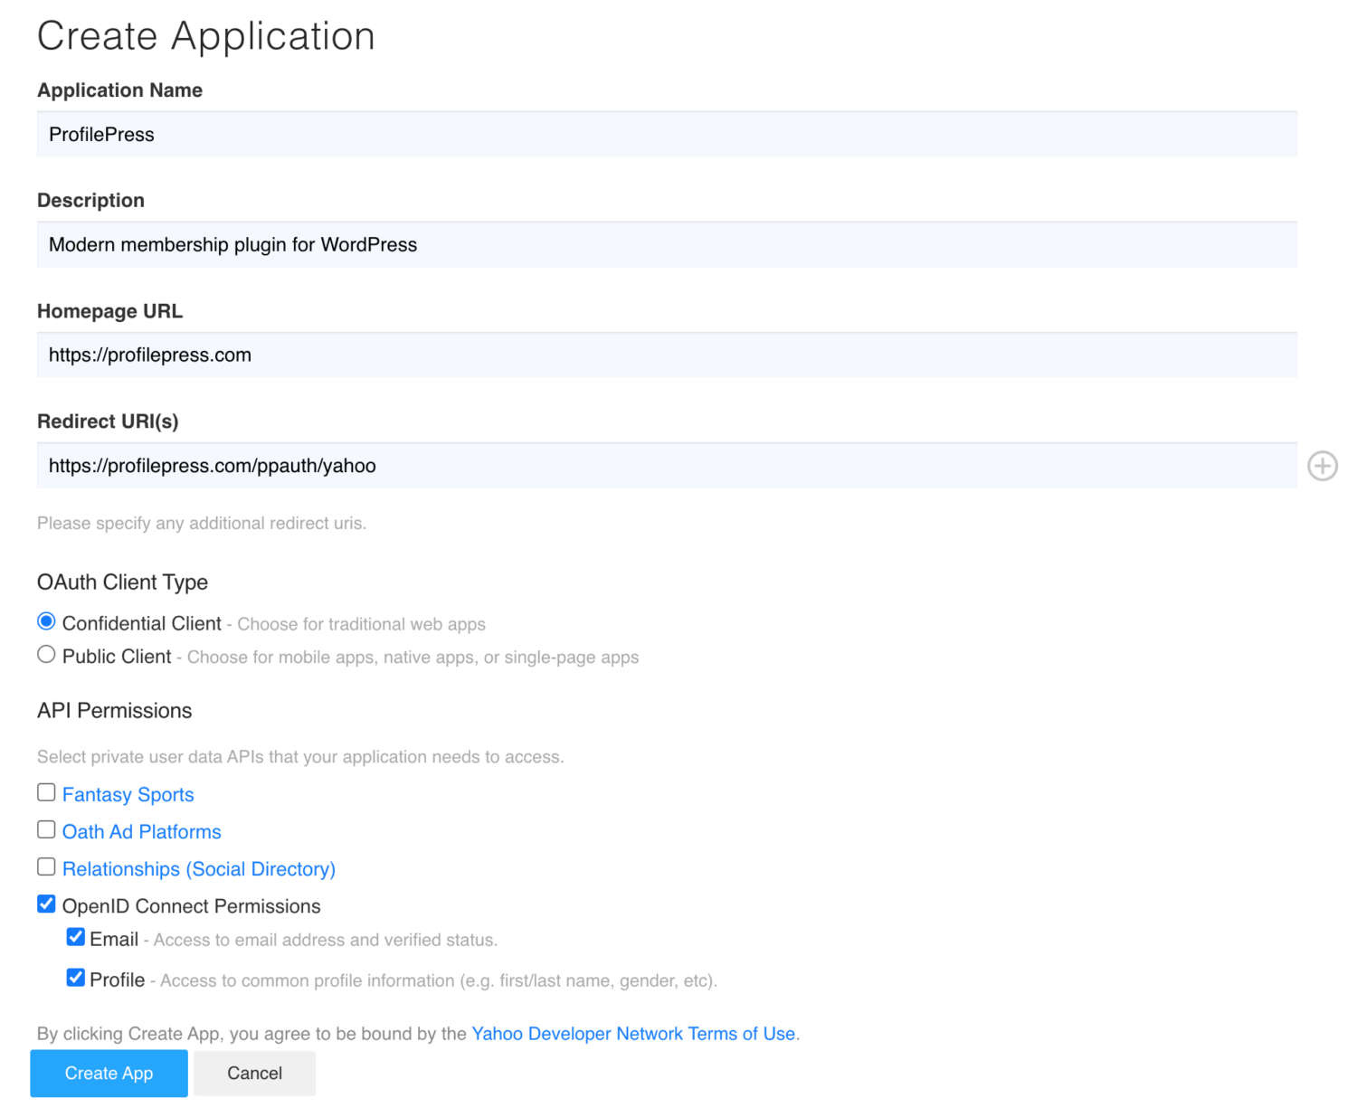Click the 'API Permissions' heading text
The image size is (1357, 1117).
tap(114, 711)
